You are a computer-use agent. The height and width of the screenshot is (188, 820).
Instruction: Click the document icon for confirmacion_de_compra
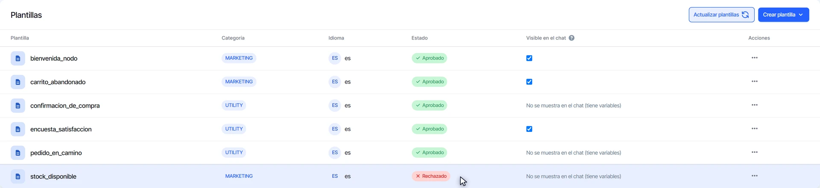pos(18,105)
